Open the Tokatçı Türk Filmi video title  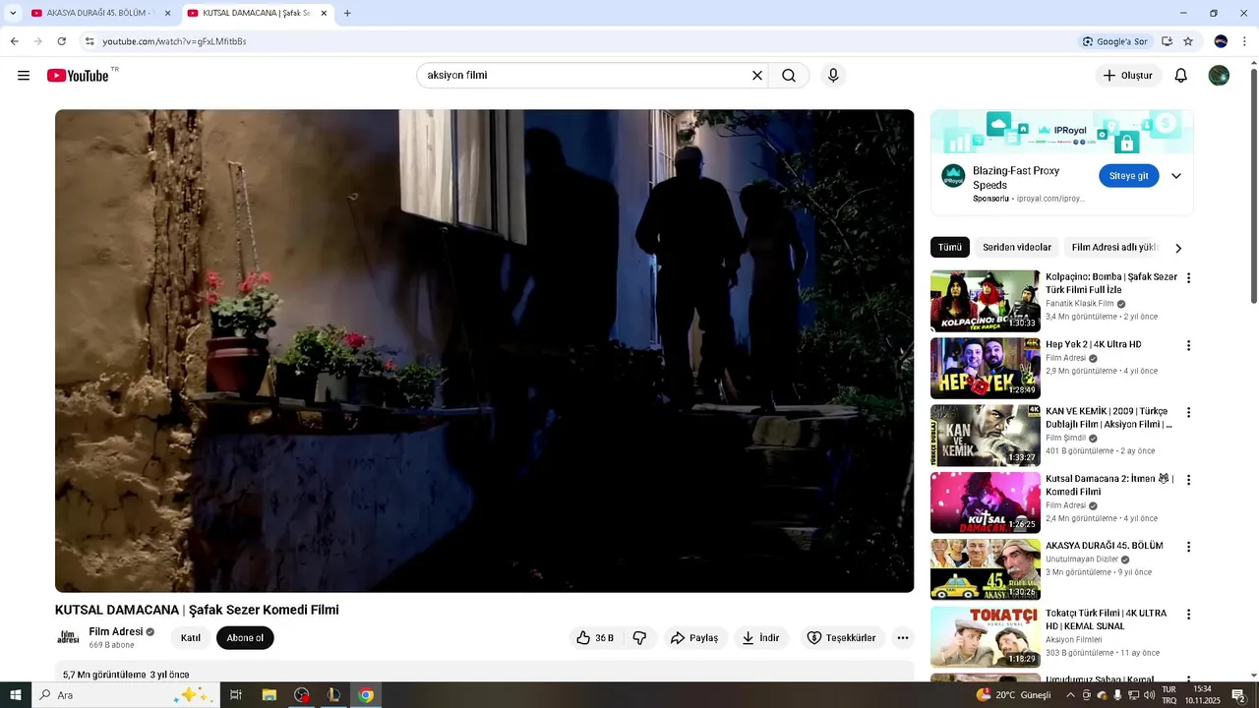1107,619
